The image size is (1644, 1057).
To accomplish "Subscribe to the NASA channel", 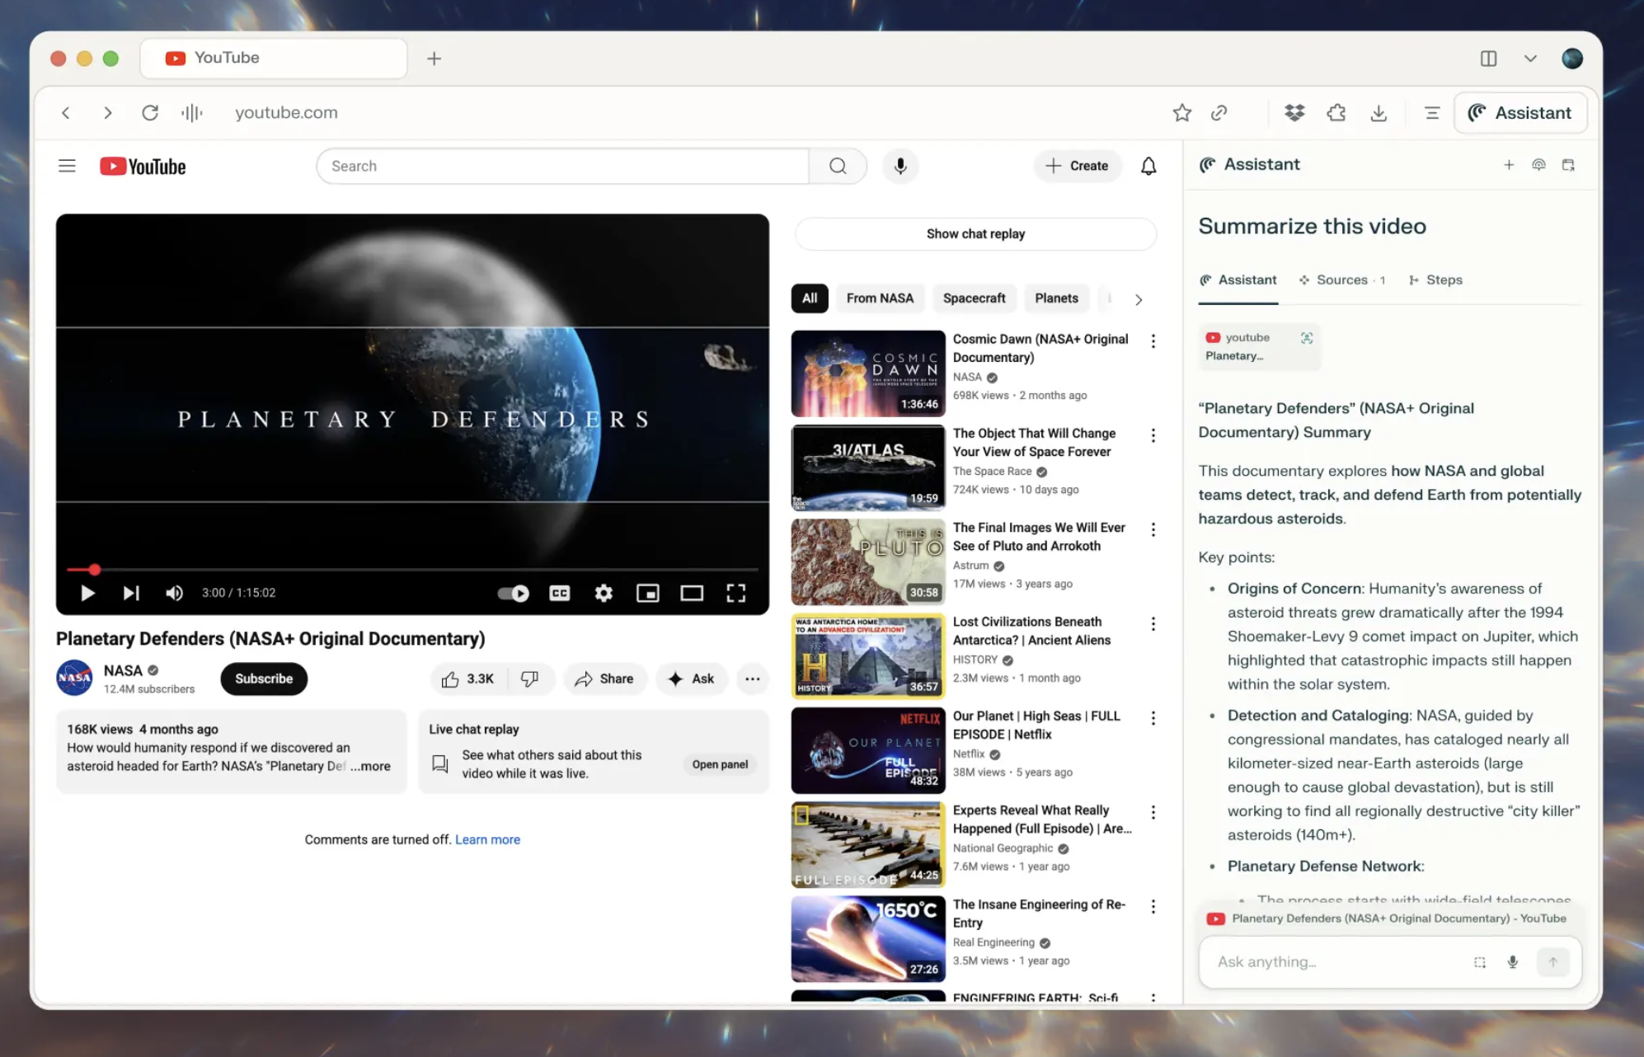I will point(264,679).
